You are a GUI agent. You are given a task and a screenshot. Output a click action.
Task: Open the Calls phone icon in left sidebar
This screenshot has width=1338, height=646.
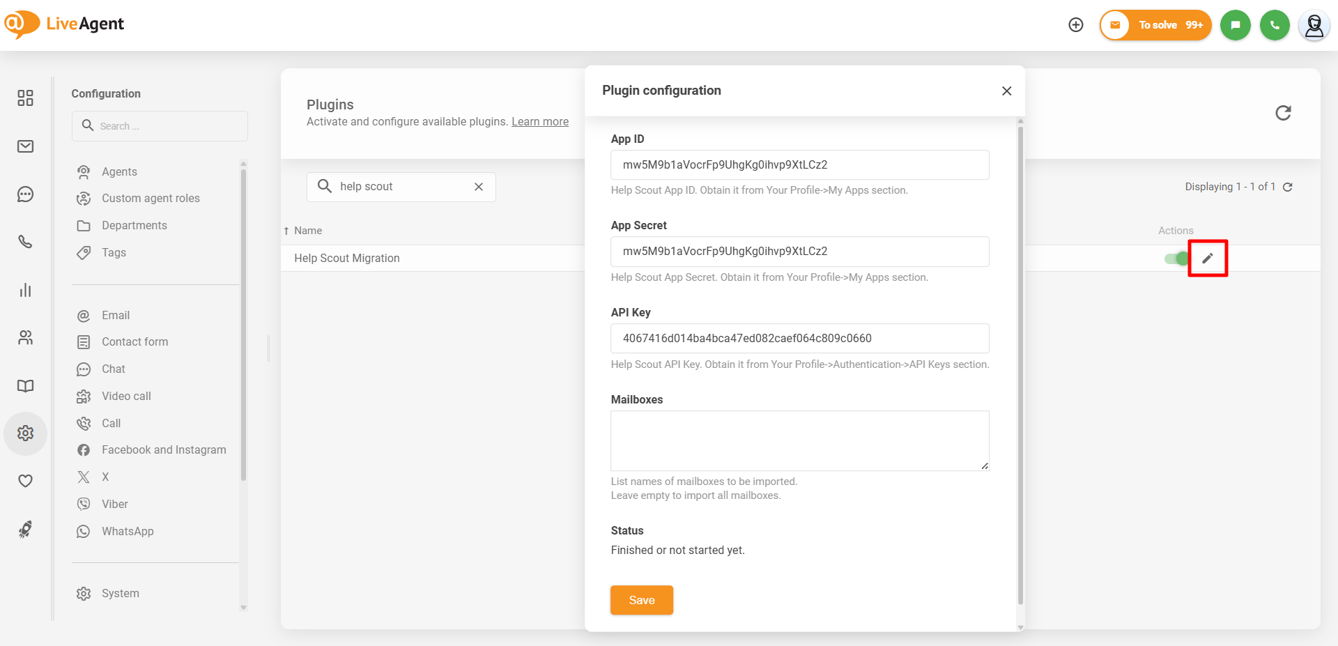tap(26, 242)
